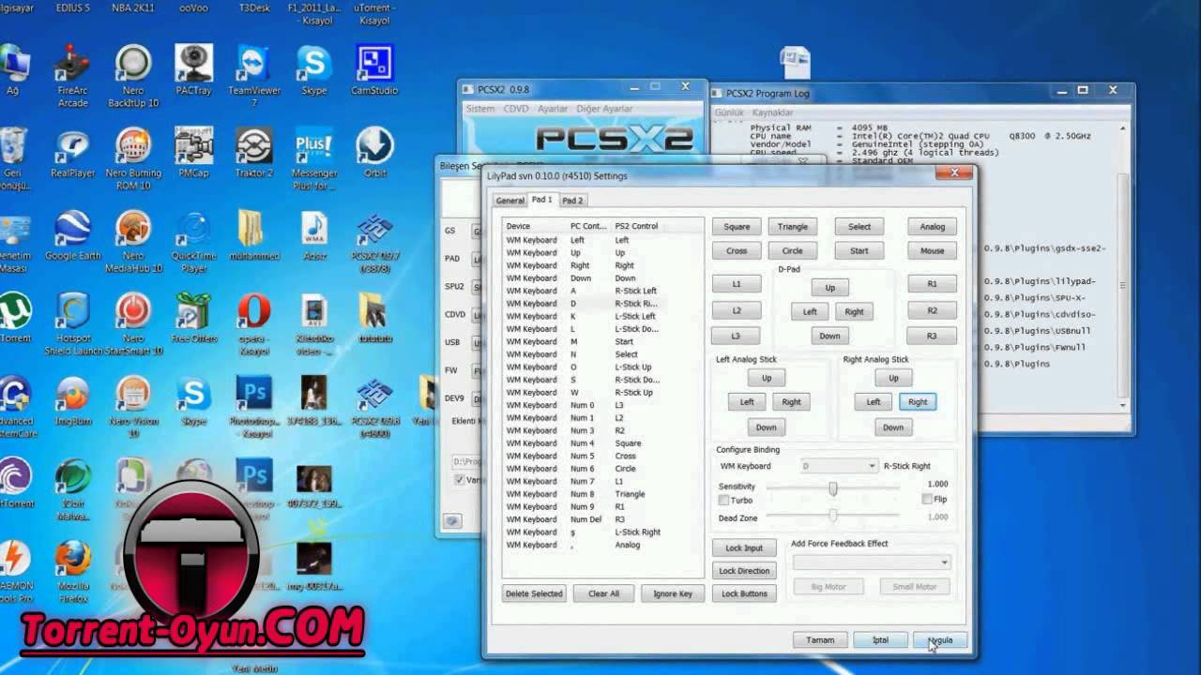This screenshot has height=675, width=1201.
Task: Switch to the General tab
Action: click(x=509, y=201)
